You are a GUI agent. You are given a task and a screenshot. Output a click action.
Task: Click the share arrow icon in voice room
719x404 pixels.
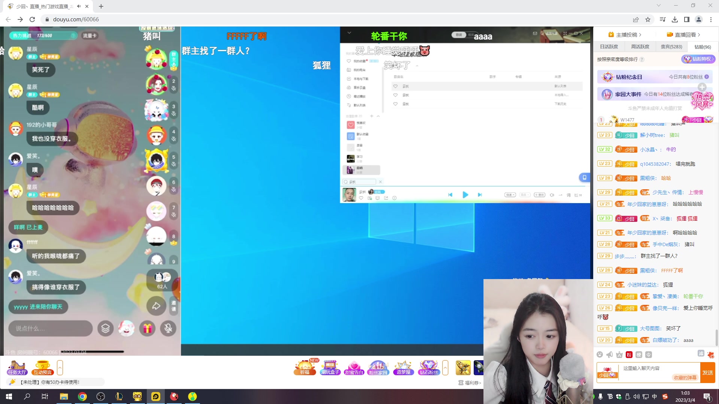[156, 306]
